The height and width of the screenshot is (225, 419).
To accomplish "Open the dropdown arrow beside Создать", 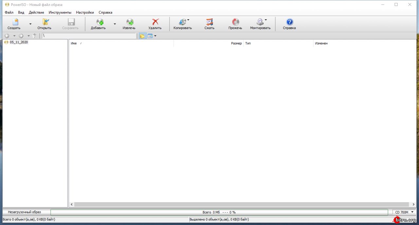I will coord(30,24).
